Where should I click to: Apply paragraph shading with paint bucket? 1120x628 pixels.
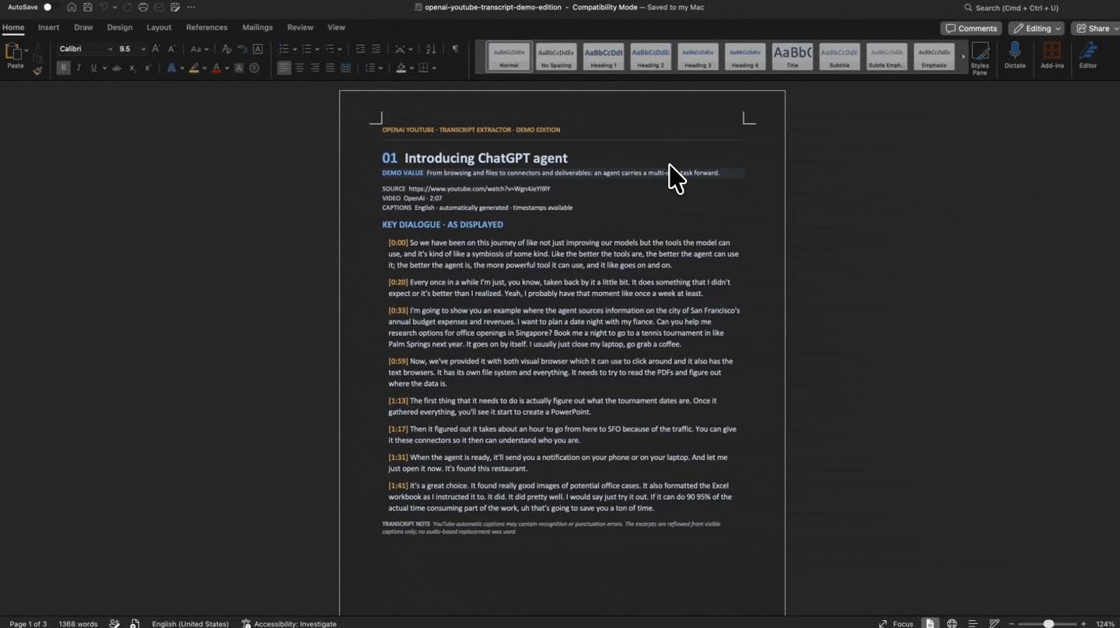click(401, 68)
